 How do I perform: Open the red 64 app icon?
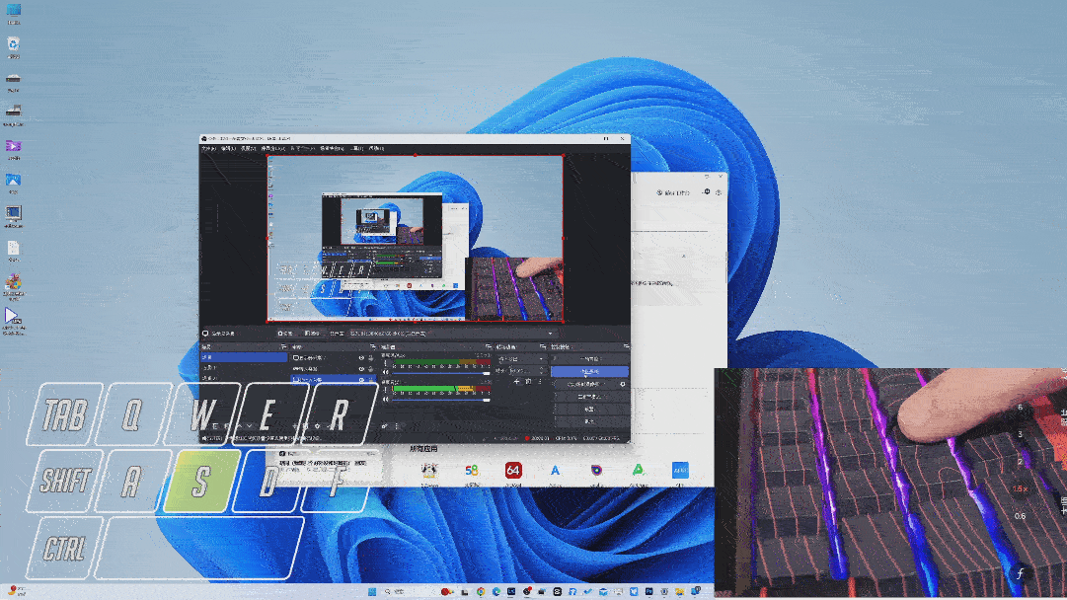coord(513,472)
